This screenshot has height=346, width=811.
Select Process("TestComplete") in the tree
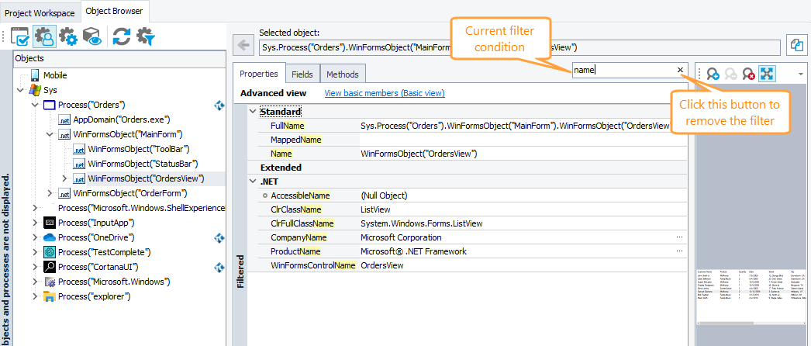104,252
